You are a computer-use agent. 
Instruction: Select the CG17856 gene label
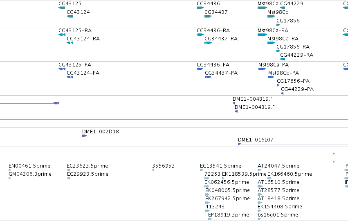click(x=288, y=20)
